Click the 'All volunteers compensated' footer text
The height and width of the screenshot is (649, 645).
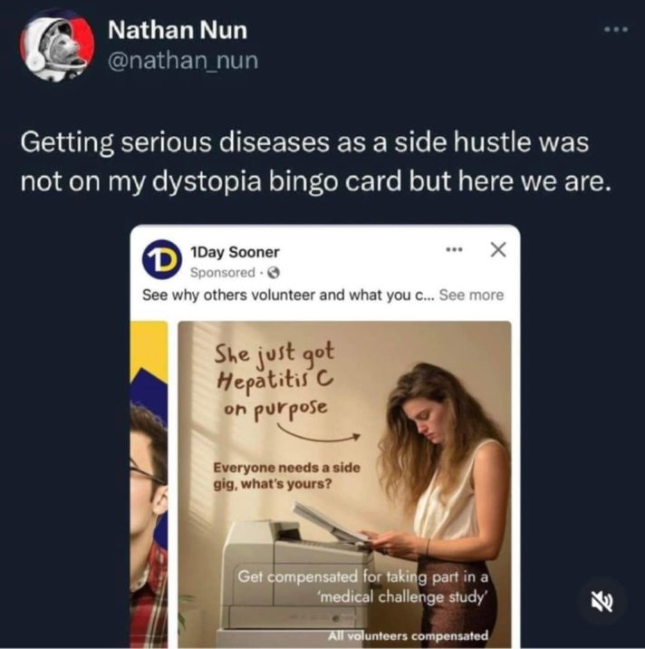click(408, 635)
